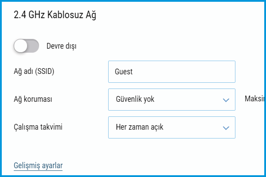Enable the 2.4 GHz wireless network toggle

[26, 46]
